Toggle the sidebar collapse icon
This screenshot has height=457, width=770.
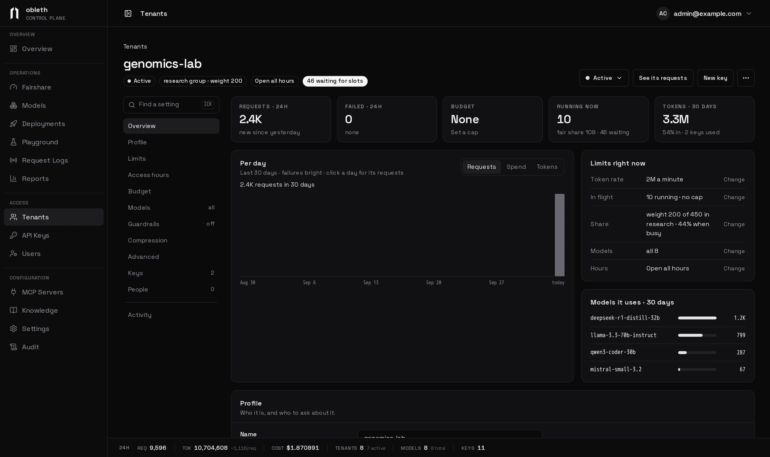(x=128, y=14)
